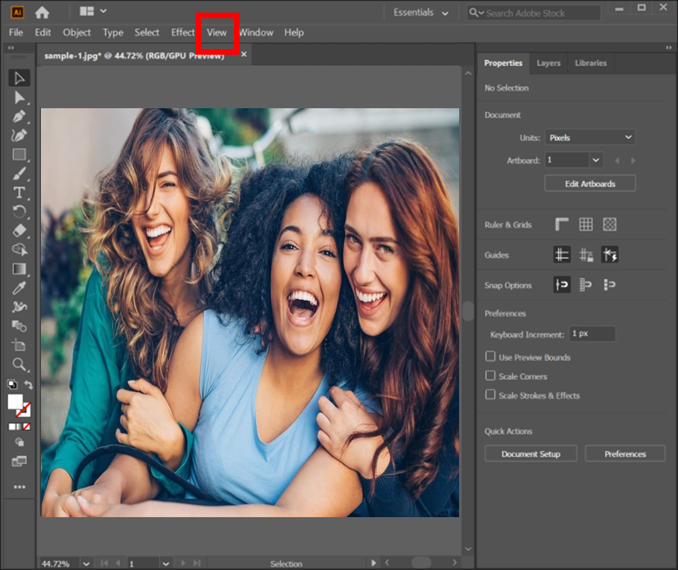Select the Direct Selection tool

(19, 98)
